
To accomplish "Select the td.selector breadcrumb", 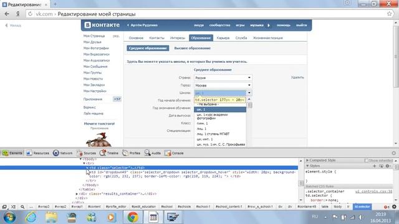I will coord(362,207).
